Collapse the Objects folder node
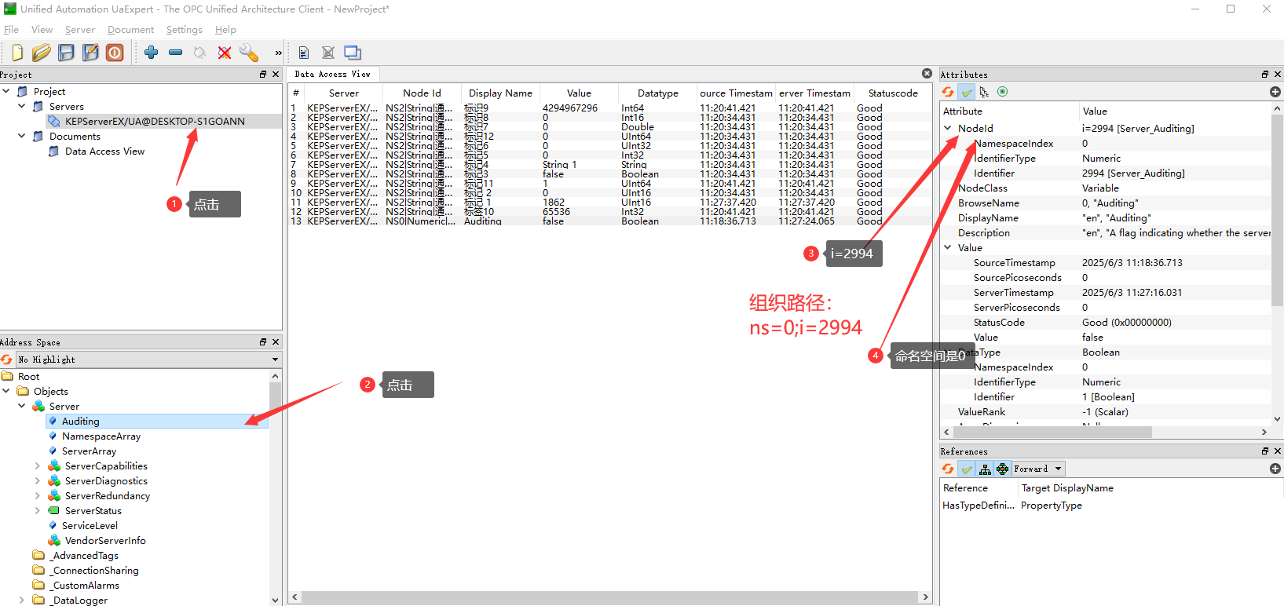Image resolution: width=1284 pixels, height=606 pixels. click(6, 391)
